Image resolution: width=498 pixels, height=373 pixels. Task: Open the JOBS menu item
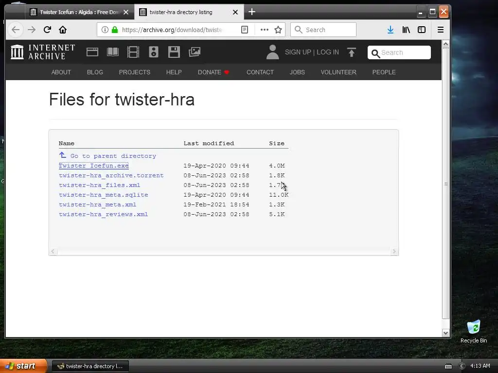[297, 72]
